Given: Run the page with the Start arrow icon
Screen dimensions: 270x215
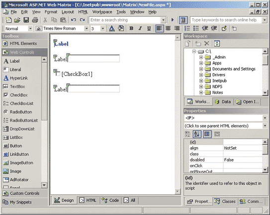Looking at the screenshot, I should point(173,20).
